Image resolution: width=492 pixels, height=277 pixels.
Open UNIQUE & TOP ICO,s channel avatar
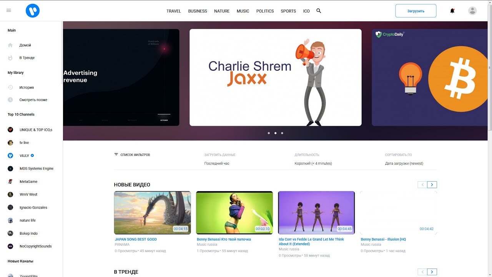pos(10,130)
